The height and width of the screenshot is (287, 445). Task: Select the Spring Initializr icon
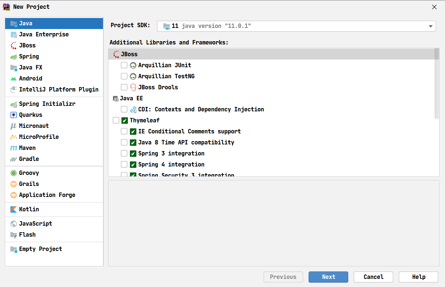coord(14,104)
